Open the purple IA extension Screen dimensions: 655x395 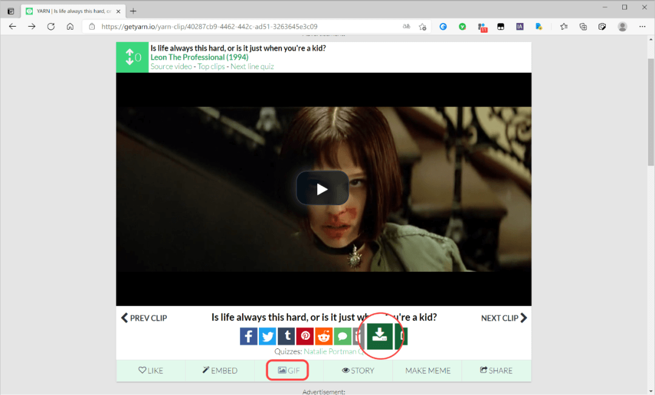(x=520, y=26)
